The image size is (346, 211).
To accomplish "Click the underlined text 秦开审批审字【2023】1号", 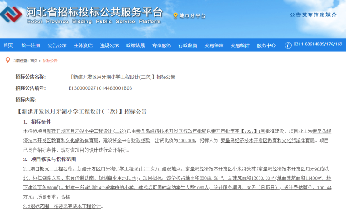I will coord(238,131).
